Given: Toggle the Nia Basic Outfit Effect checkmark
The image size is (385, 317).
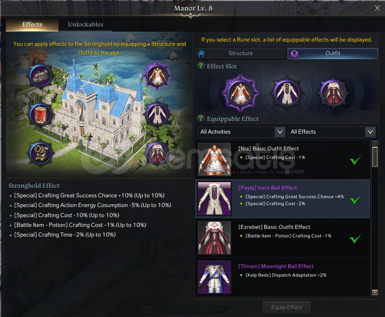Looking at the screenshot, I should [x=355, y=160].
